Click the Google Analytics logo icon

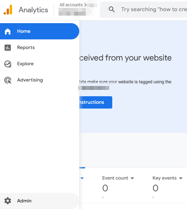pyautogui.click(x=8, y=10)
